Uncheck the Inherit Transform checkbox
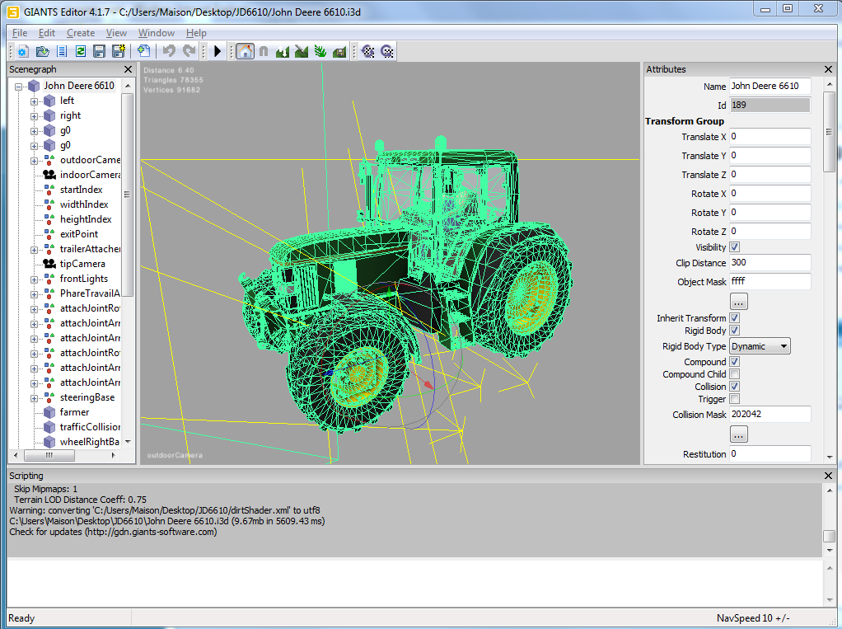 pyautogui.click(x=735, y=318)
